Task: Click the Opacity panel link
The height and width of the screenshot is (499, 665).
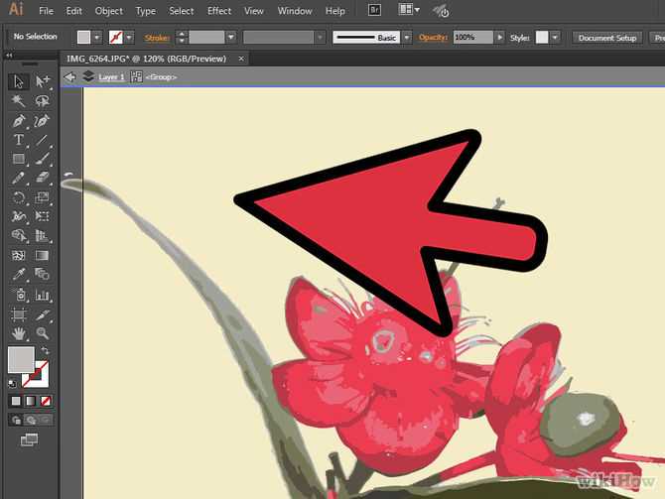Action: pos(433,38)
